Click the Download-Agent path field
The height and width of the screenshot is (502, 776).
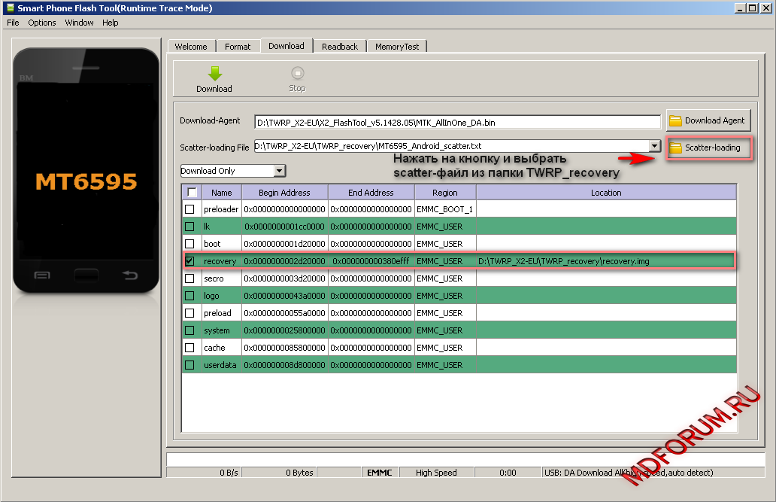(x=456, y=122)
